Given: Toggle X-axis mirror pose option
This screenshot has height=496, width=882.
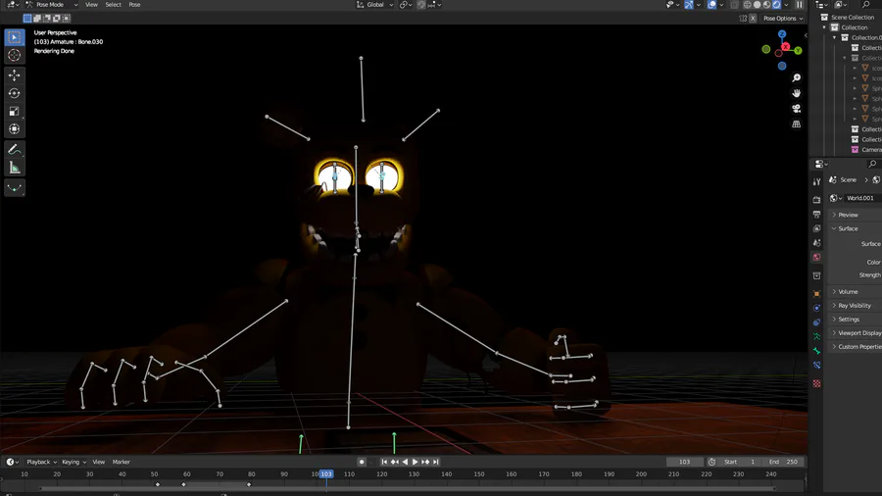Looking at the screenshot, I should click(x=753, y=19).
